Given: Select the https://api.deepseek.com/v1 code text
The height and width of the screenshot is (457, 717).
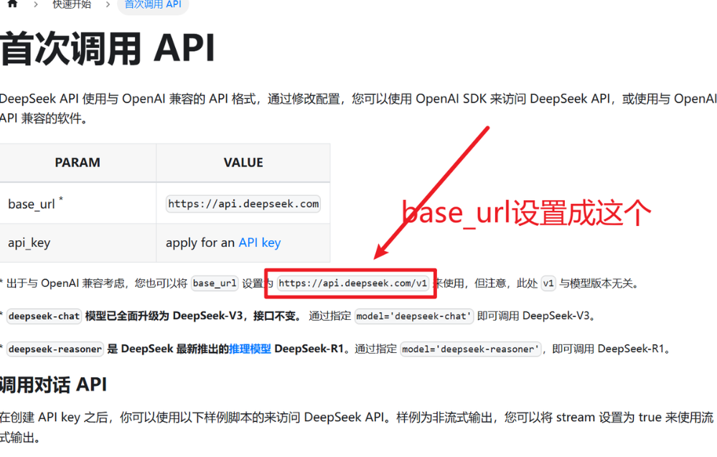Looking at the screenshot, I should (352, 283).
